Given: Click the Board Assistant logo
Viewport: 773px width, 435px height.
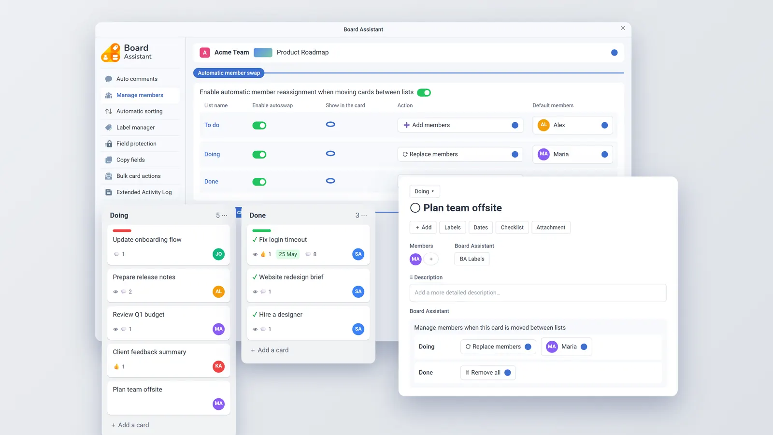Looking at the screenshot, I should pyautogui.click(x=111, y=52).
